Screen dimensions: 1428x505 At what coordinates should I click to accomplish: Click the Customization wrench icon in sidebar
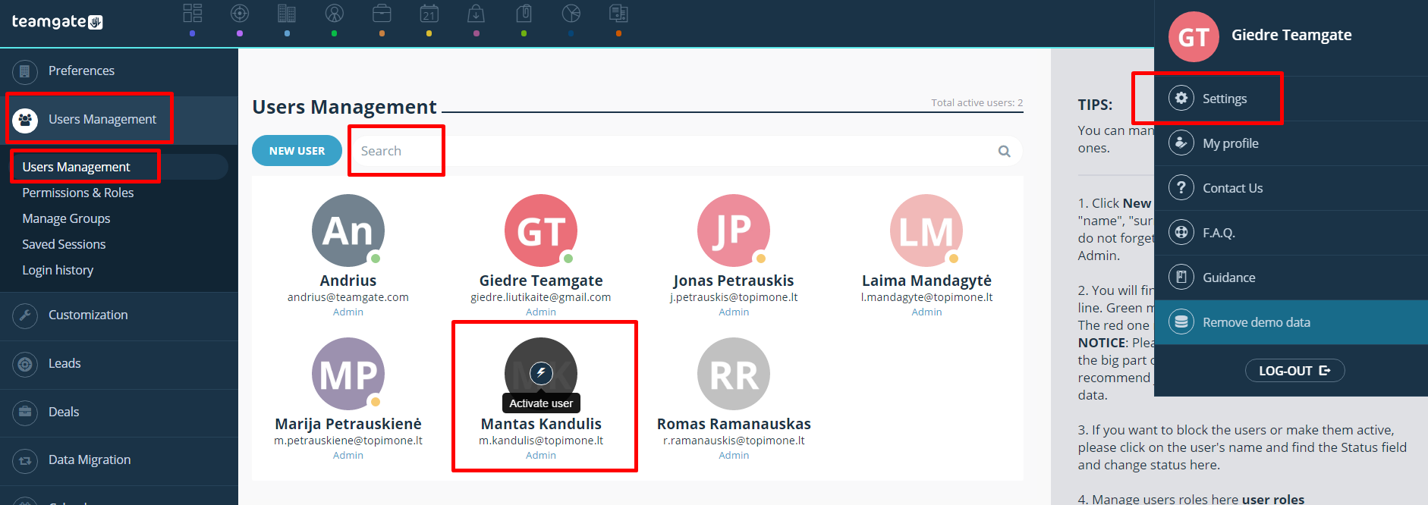25,315
